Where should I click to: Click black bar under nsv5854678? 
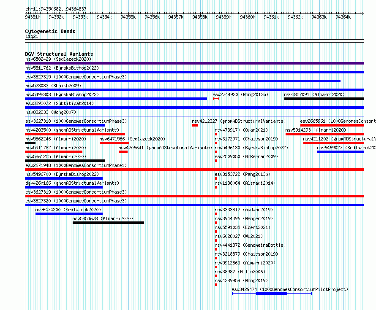[109, 223]
